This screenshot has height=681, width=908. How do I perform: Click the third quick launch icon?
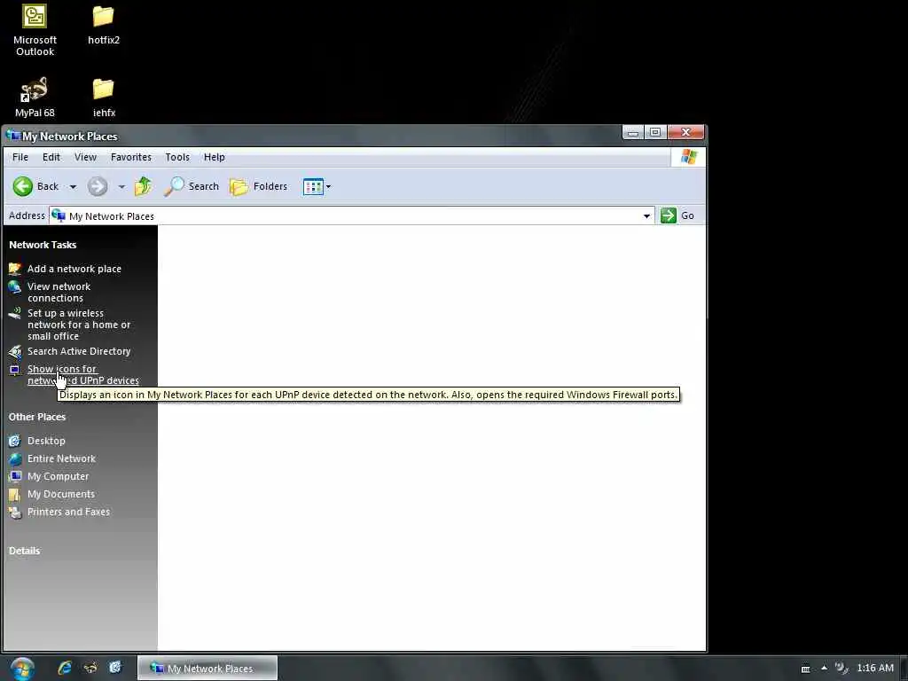point(115,668)
